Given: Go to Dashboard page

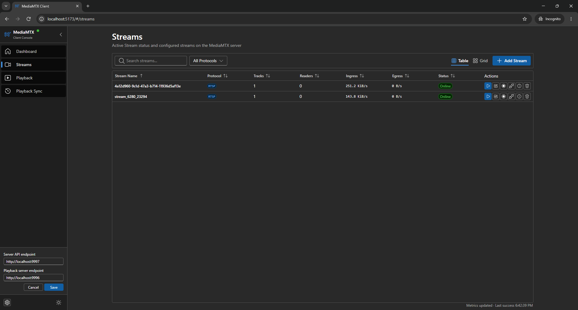Looking at the screenshot, I should pos(33,51).
